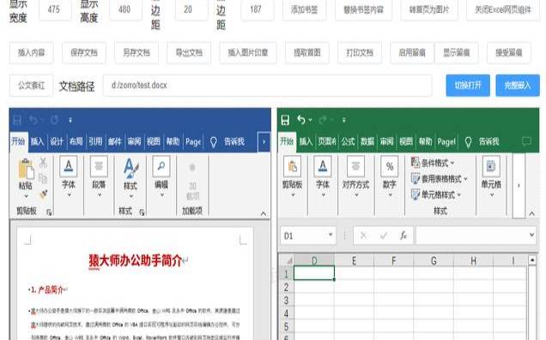Screen dimensions: 546x340
Task: Click the formula bar cancel X icon
Action: coord(363,236)
